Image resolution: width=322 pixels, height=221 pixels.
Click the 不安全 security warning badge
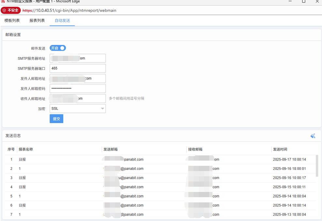tap(11, 10)
